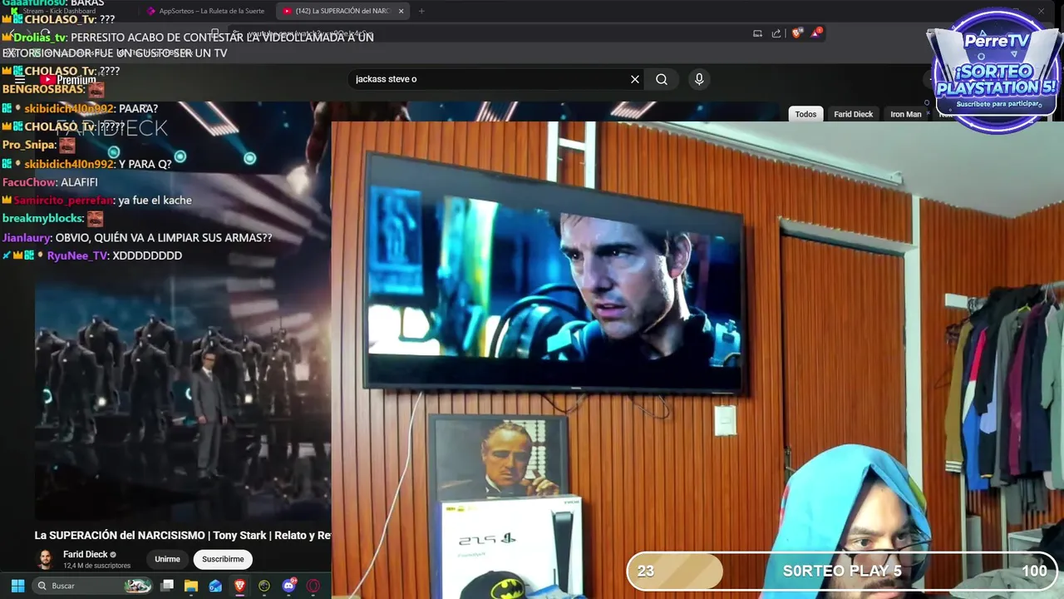Image resolution: width=1064 pixels, height=599 pixels.
Task: Open Task View on the taskbar
Action: [167, 586]
